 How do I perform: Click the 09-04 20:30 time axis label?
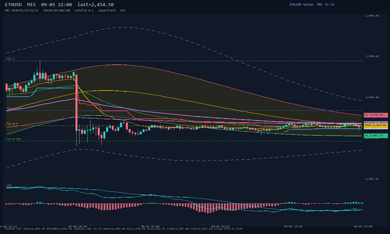77,226
